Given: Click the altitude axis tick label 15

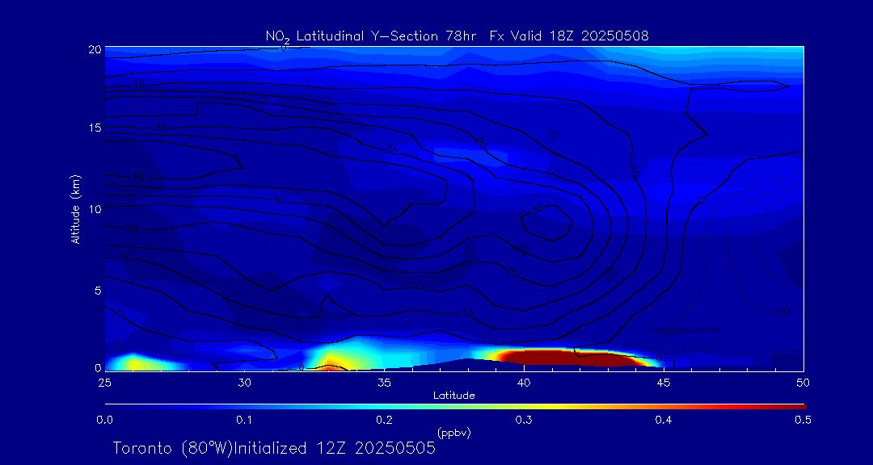Looking at the screenshot, I should (x=95, y=128).
